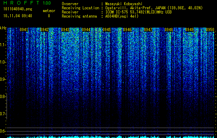Click the 0946 time marker
The image size is (217, 138).
click(127, 30)
